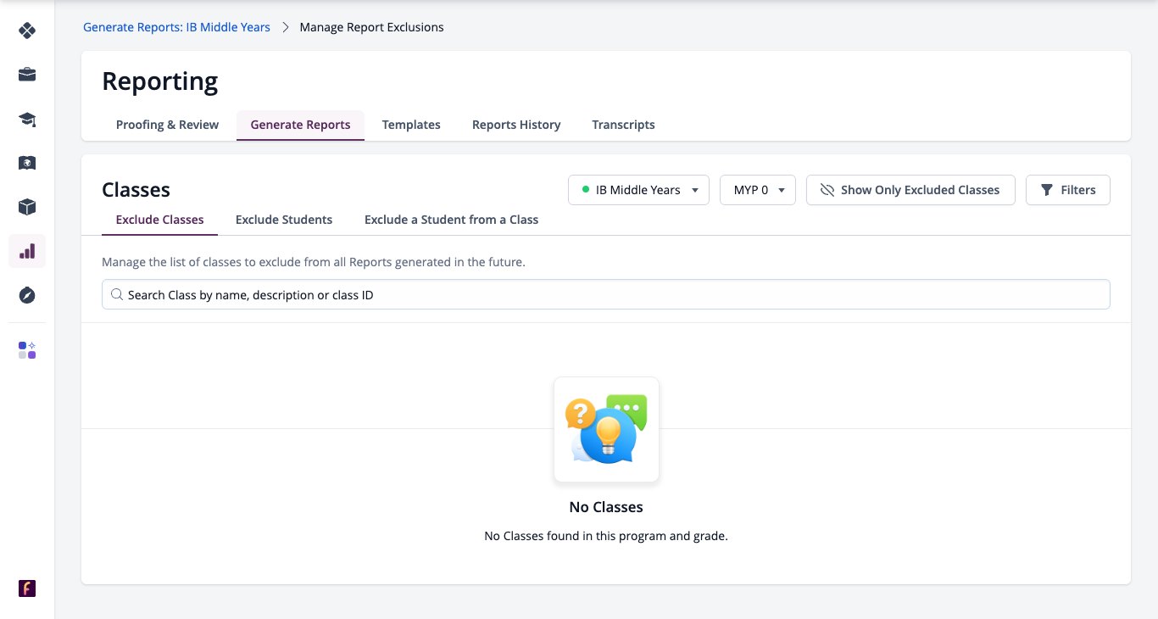Open the Filters panel
The height and width of the screenshot is (619, 1158).
point(1068,190)
